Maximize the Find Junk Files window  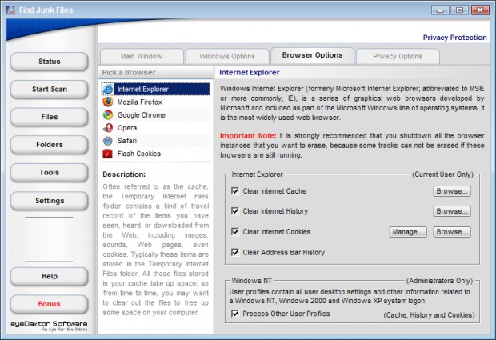460,10
